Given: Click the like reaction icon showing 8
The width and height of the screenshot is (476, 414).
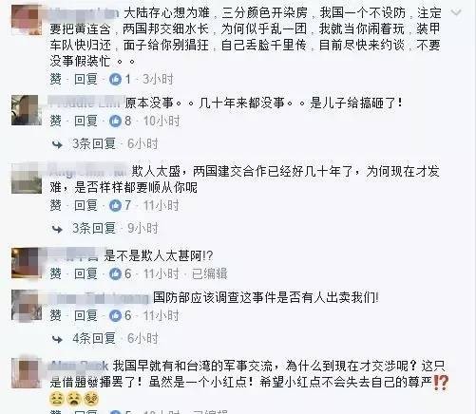Looking at the screenshot, I should [115, 121].
